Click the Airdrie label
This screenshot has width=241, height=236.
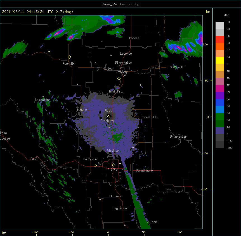coord(113,151)
